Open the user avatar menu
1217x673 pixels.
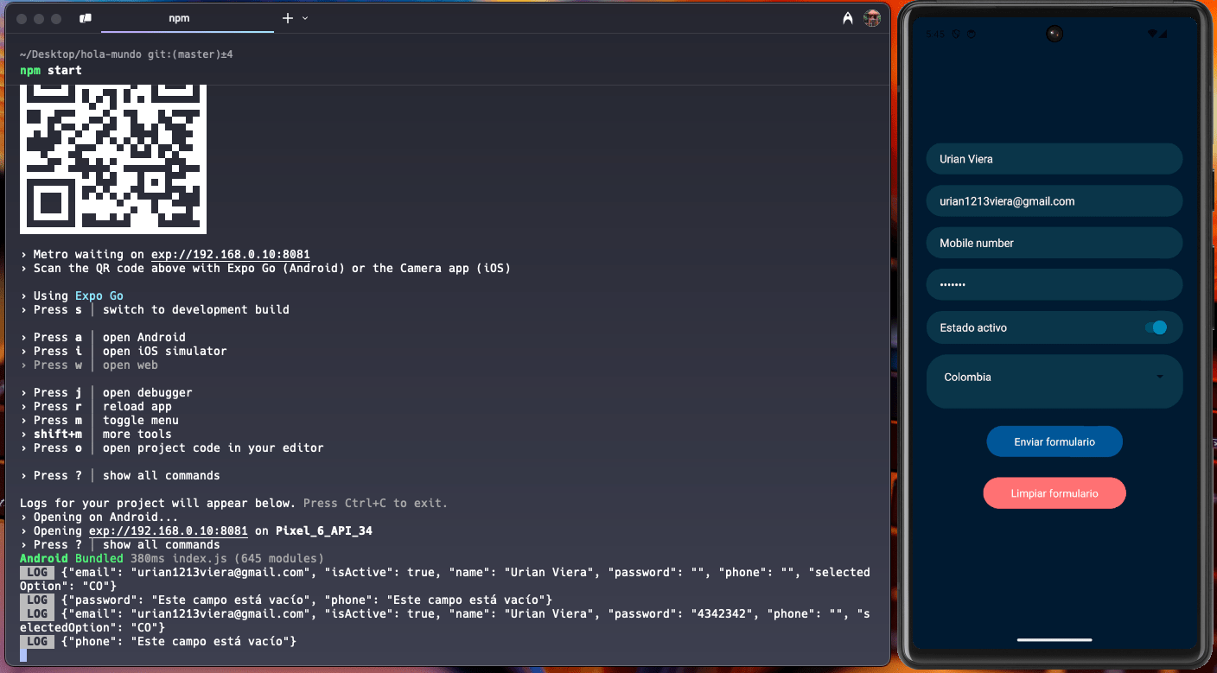(x=872, y=18)
